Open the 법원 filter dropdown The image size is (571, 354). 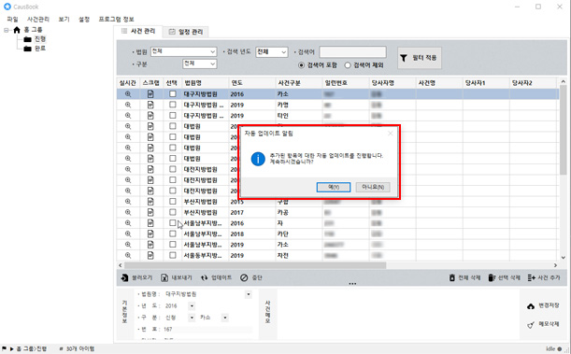tap(183, 51)
